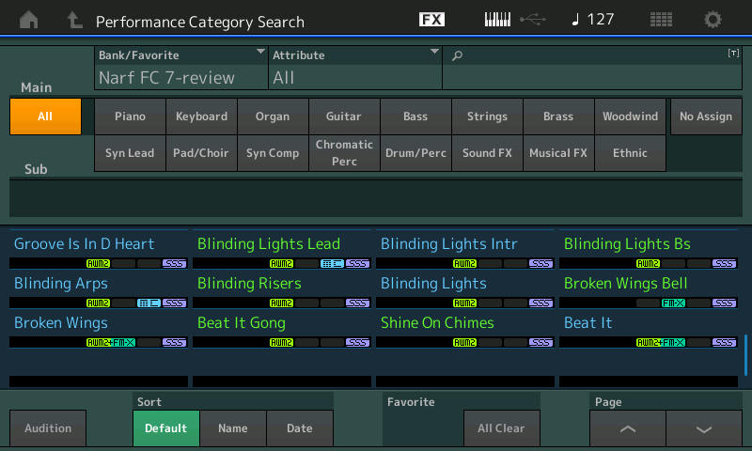The image size is (752, 451).
Task: Choose the Syn Lead category
Action: (x=130, y=153)
